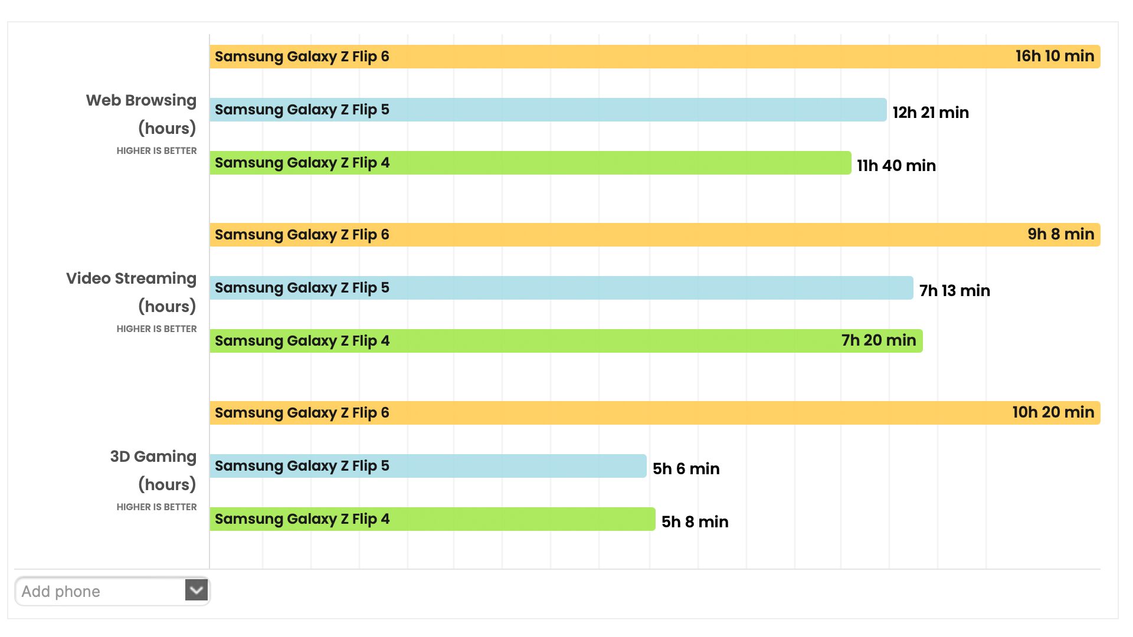Click the 5h 6 min value label
Screen dimensions: 1133x637
686,469
